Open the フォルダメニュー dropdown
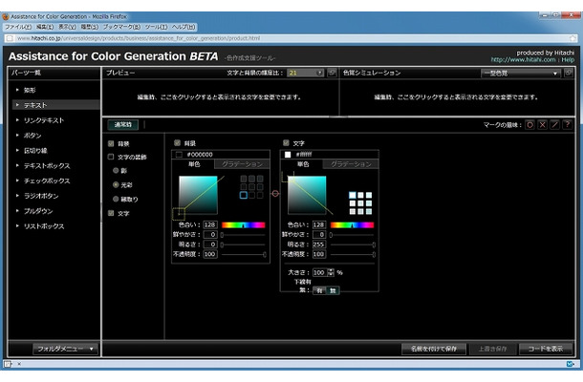 tap(65, 349)
